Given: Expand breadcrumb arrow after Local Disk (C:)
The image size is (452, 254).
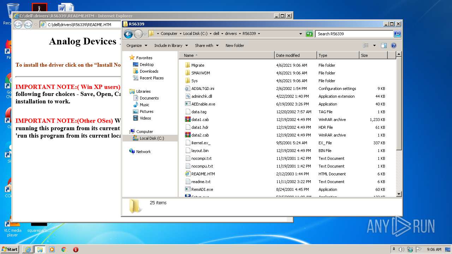Looking at the screenshot, I should coord(210,34).
